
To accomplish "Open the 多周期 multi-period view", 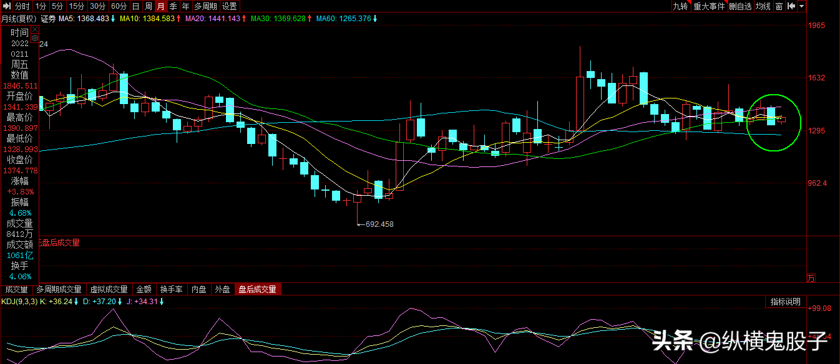I will point(205,6).
